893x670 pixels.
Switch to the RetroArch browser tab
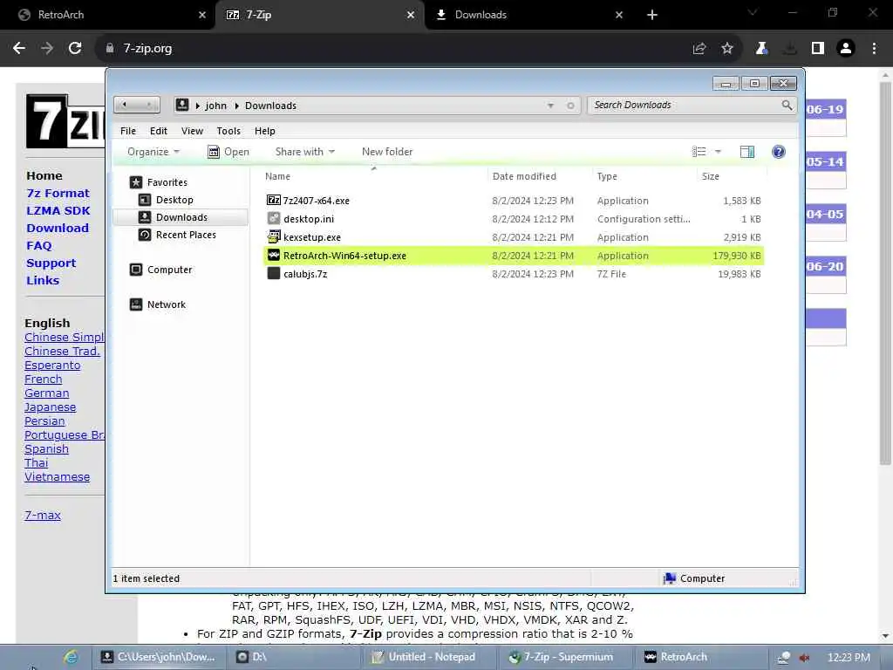point(108,15)
